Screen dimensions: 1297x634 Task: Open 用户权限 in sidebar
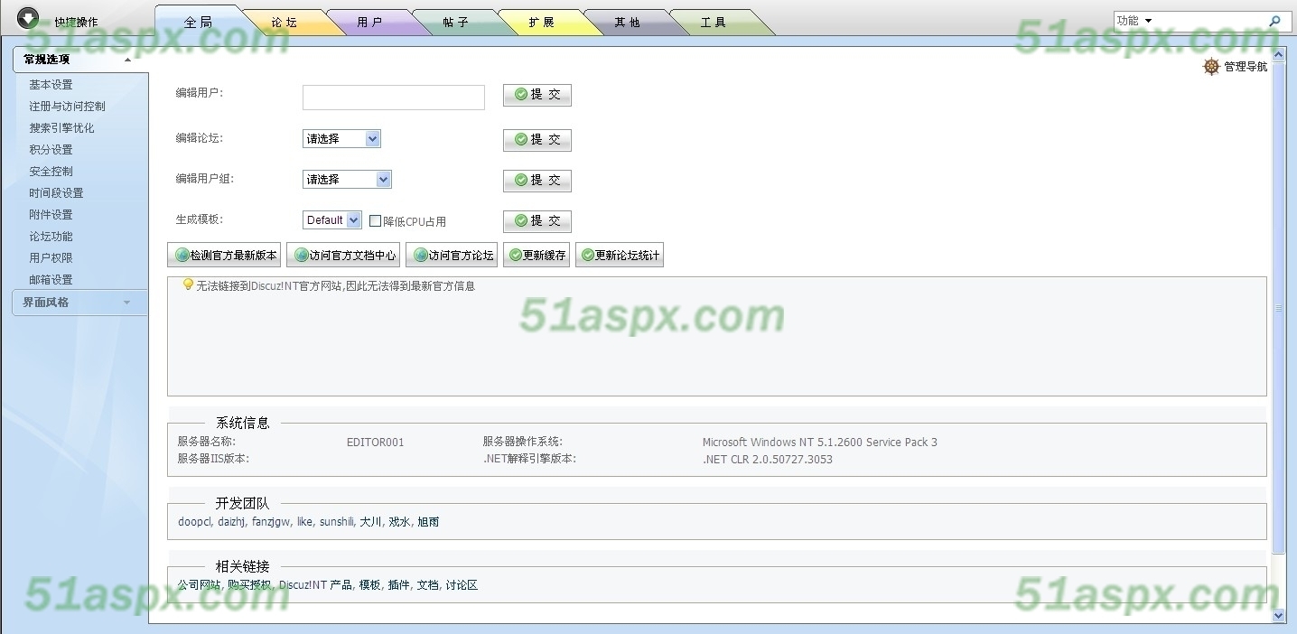pyautogui.click(x=51, y=258)
